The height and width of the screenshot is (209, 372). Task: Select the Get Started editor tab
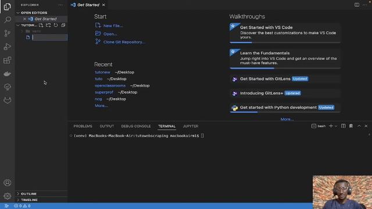coord(88,5)
